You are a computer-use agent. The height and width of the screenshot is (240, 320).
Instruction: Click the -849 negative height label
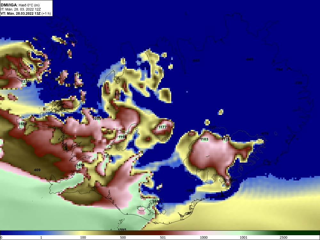pyautogui.click(x=249, y=59)
